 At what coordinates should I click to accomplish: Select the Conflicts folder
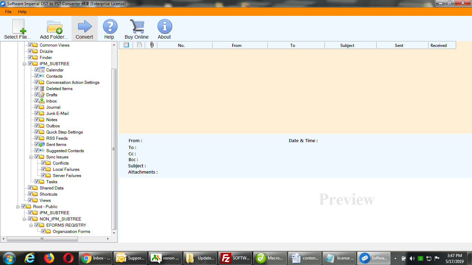click(x=61, y=163)
